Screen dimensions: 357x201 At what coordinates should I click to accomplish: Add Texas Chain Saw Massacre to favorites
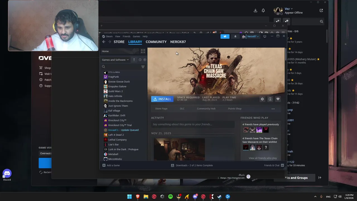pos(278,99)
